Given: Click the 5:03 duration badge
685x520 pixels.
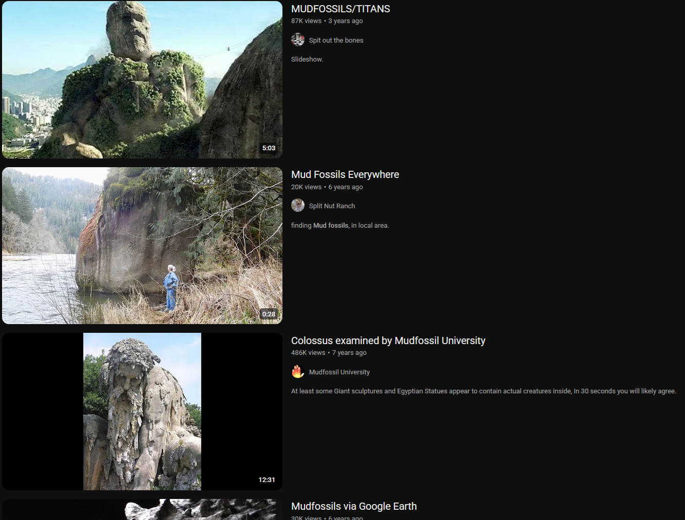Looking at the screenshot, I should [269, 148].
